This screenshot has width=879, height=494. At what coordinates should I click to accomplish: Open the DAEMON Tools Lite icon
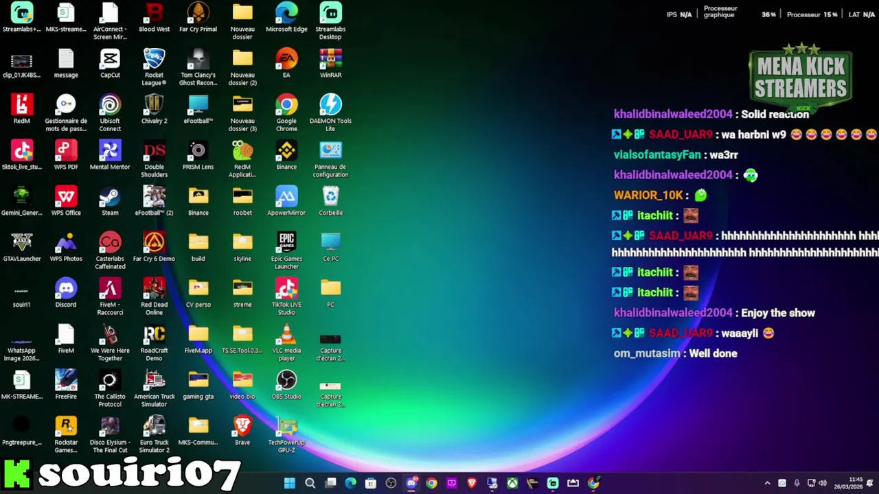330,113
